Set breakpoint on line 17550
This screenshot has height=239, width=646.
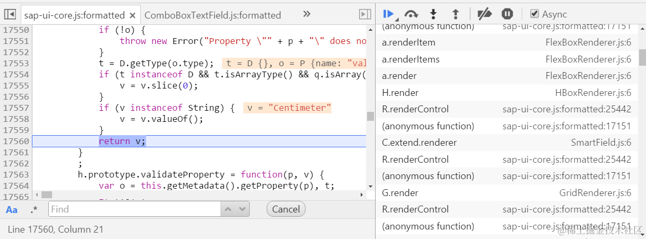point(15,30)
